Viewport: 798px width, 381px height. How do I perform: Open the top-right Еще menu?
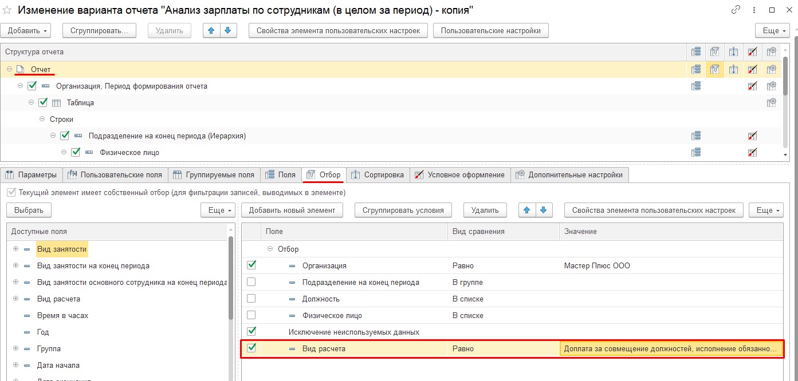771,30
